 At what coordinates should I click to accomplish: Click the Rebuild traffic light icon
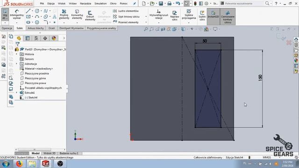195,3
